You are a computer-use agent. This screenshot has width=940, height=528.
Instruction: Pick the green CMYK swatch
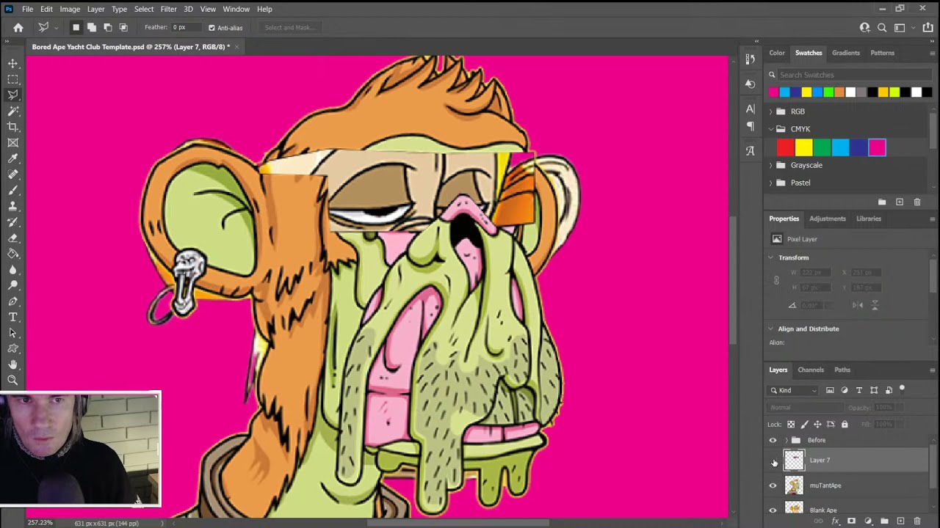coord(822,147)
